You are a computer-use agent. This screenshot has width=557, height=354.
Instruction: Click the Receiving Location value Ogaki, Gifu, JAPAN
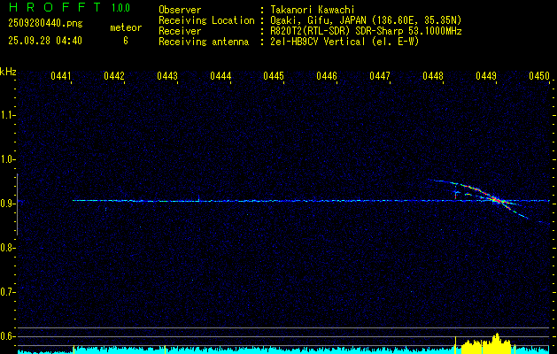366,20
